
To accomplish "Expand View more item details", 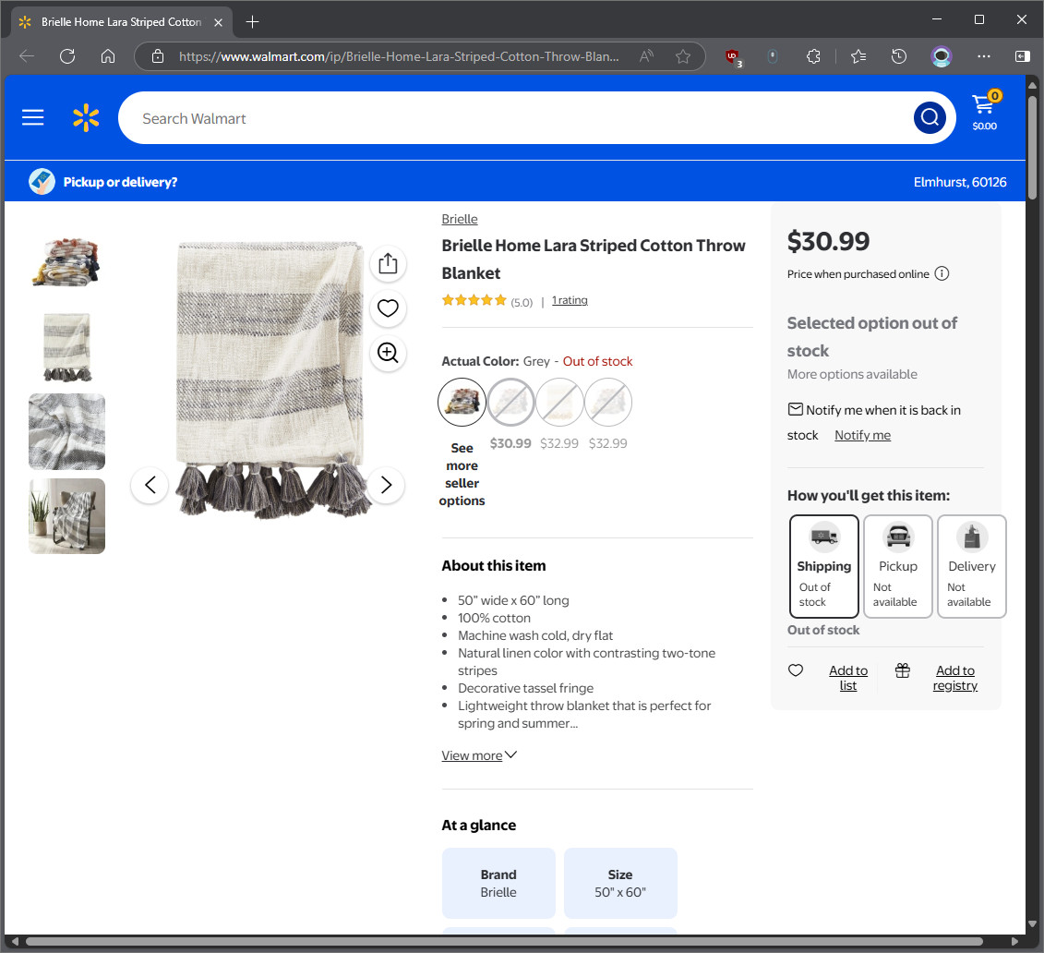I will pyautogui.click(x=479, y=755).
